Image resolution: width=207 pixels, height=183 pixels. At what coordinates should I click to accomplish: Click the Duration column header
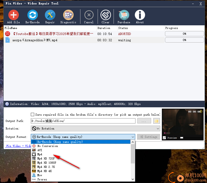coord(107,28)
